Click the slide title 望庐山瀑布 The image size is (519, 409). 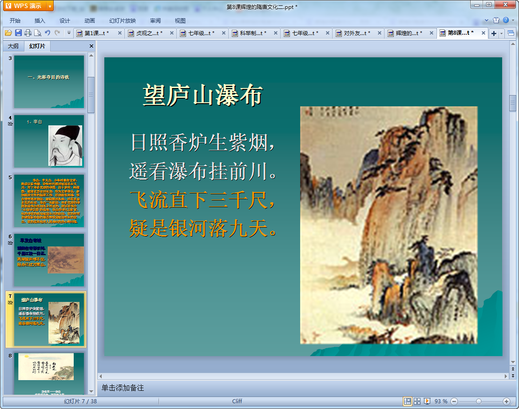click(202, 96)
